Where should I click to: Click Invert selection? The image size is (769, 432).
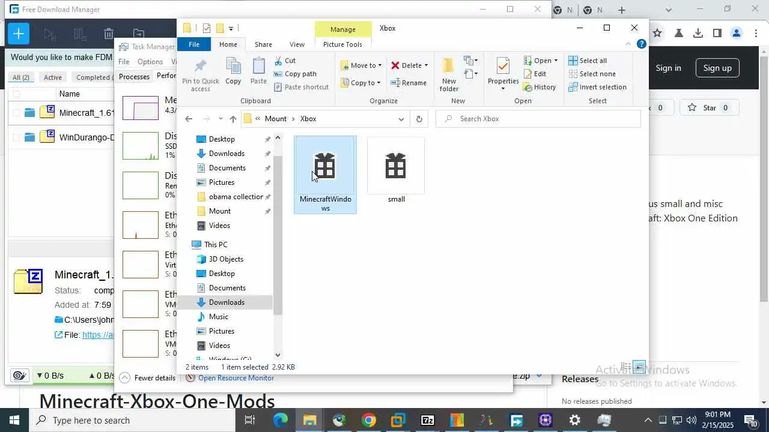coord(597,87)
